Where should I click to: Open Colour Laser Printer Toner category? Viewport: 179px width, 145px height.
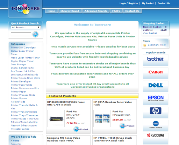[22, 53]
